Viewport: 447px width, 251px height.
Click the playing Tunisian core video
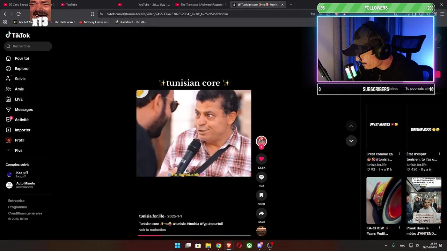click(x=194, y=133)
